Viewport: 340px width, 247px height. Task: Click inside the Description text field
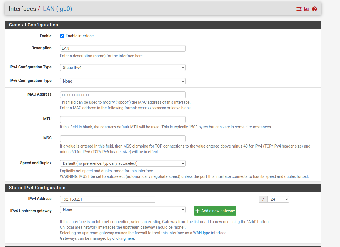click(x=122, y=48)
